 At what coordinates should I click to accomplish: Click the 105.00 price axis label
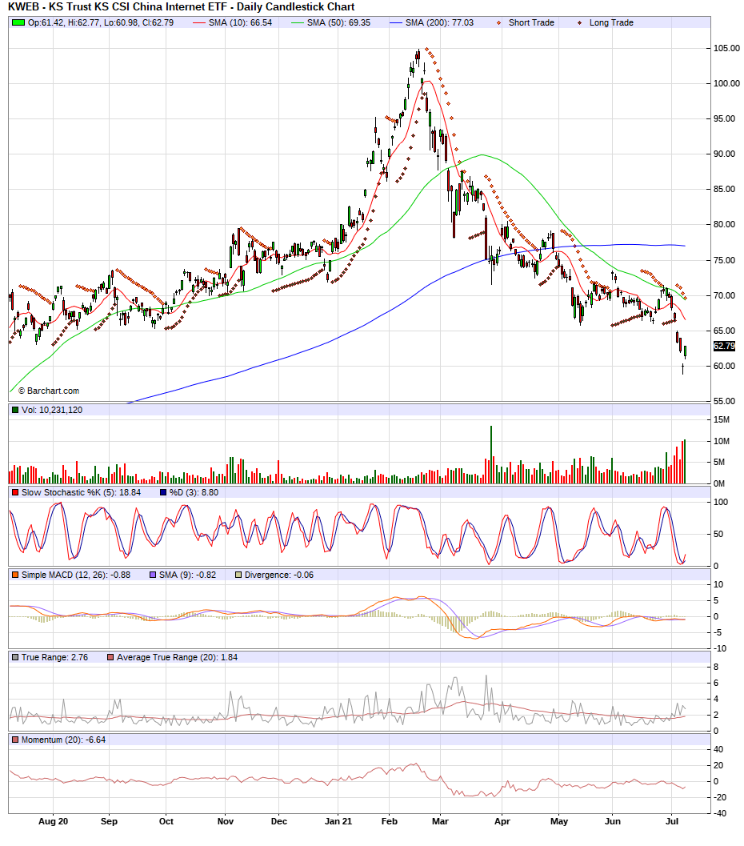coord(726,48)
